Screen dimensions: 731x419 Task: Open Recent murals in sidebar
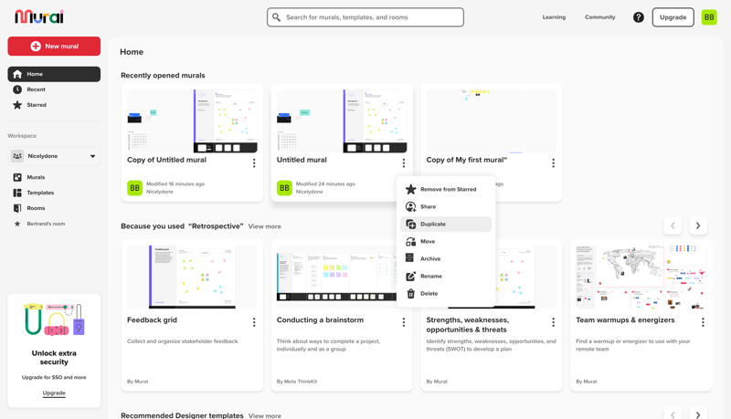click(x=36, y=89)
